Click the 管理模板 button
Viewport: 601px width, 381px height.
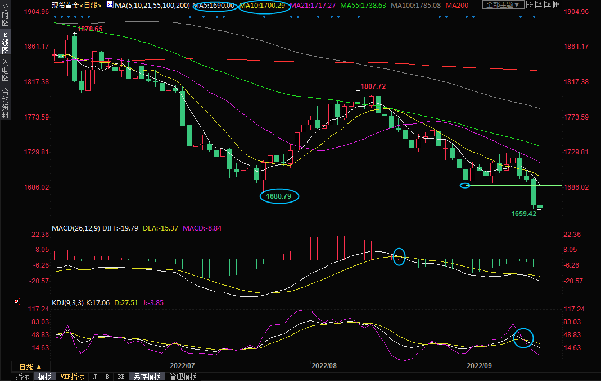click(182, 377)
